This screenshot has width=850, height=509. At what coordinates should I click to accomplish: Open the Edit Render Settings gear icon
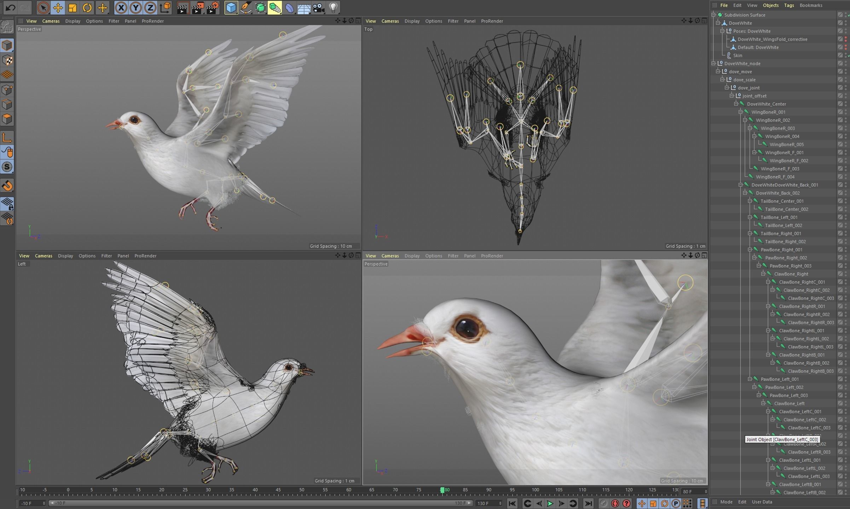[x=212, y=8]
